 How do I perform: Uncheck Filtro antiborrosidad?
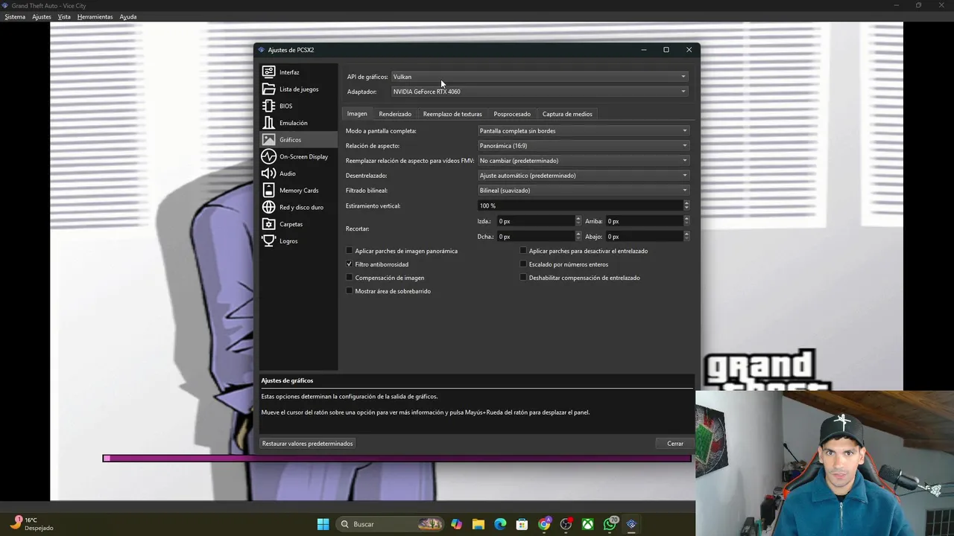350,264
